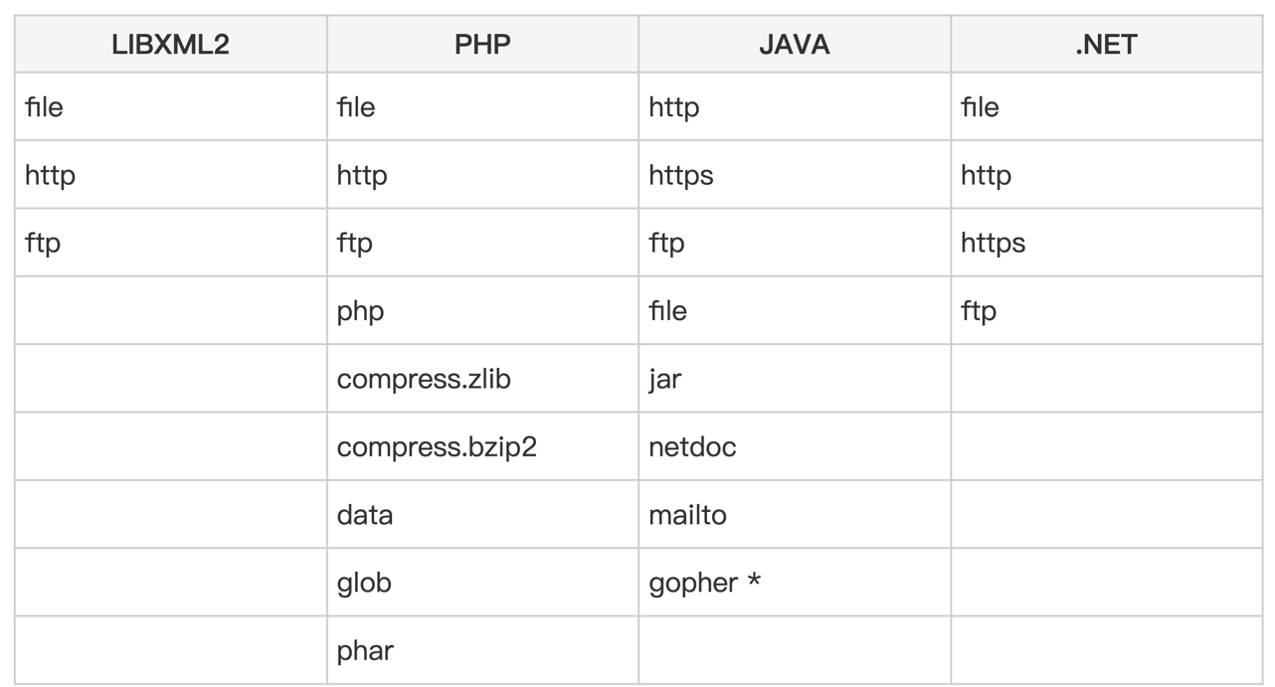Click the compress.bzip2 cell
The width and height of the screenshot is (1275, 687).
tap(437, 446)
